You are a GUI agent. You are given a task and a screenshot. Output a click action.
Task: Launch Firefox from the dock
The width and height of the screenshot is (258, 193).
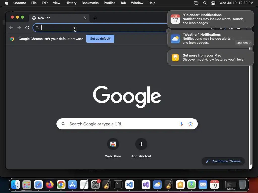(x=50, y=185)
